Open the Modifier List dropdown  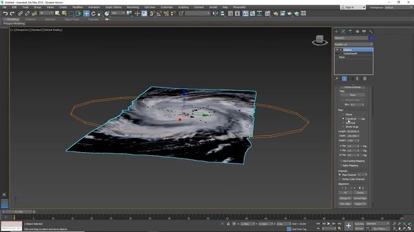354,44
